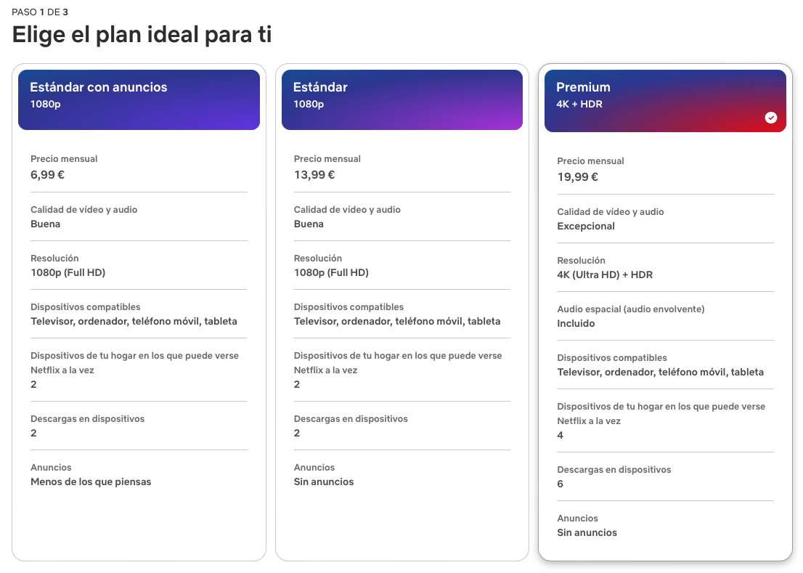The image size is (803, 573).
Task: Click 'Excepcional' video quality in Premium
Action: pos(586,227)
